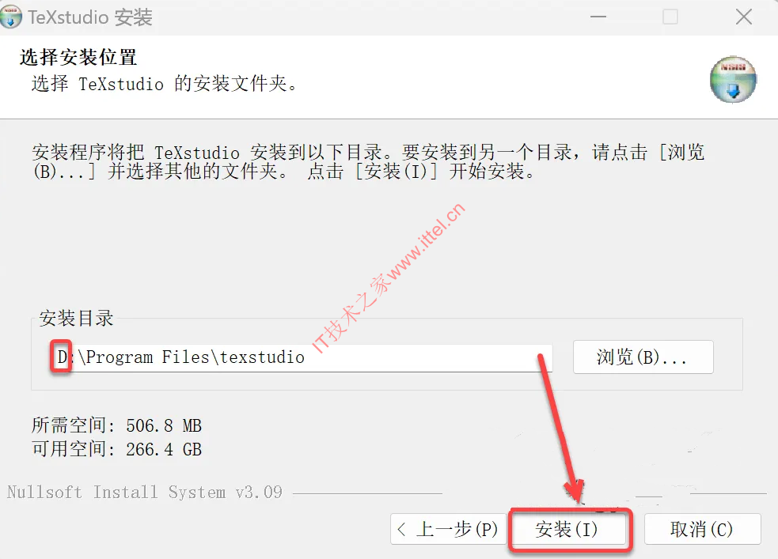This screenshot has width=778, height=559.
Task: Minimize the TeXstudio 安装 window
Action: tap(598, 17)
